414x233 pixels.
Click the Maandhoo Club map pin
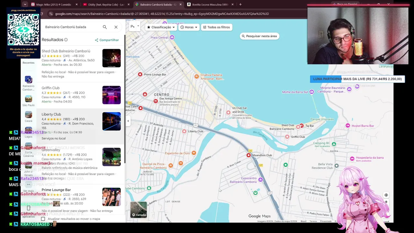[249, 155]
